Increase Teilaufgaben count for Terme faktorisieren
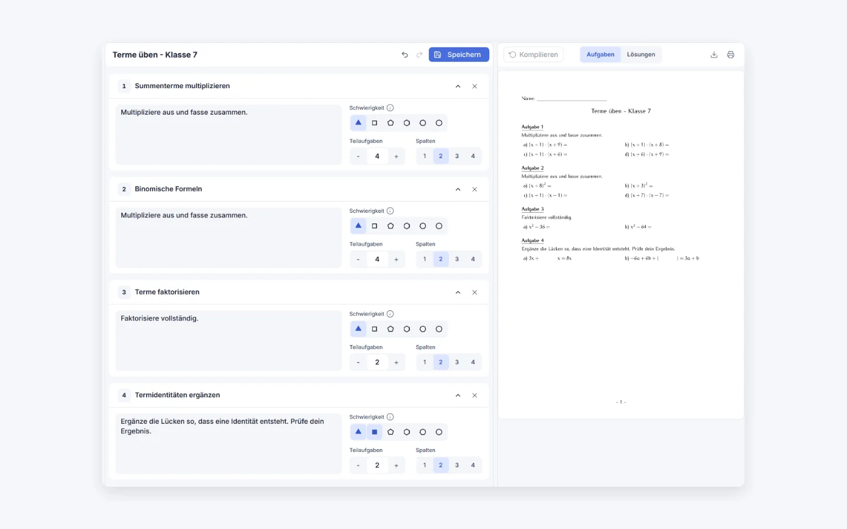This screenshot has width=847, height=529. 396,362
